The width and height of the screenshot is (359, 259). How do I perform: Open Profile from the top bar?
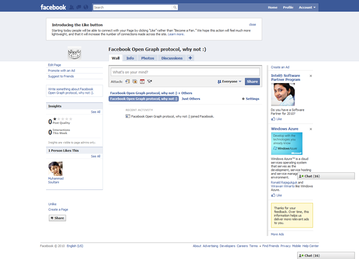coord(288,7)
